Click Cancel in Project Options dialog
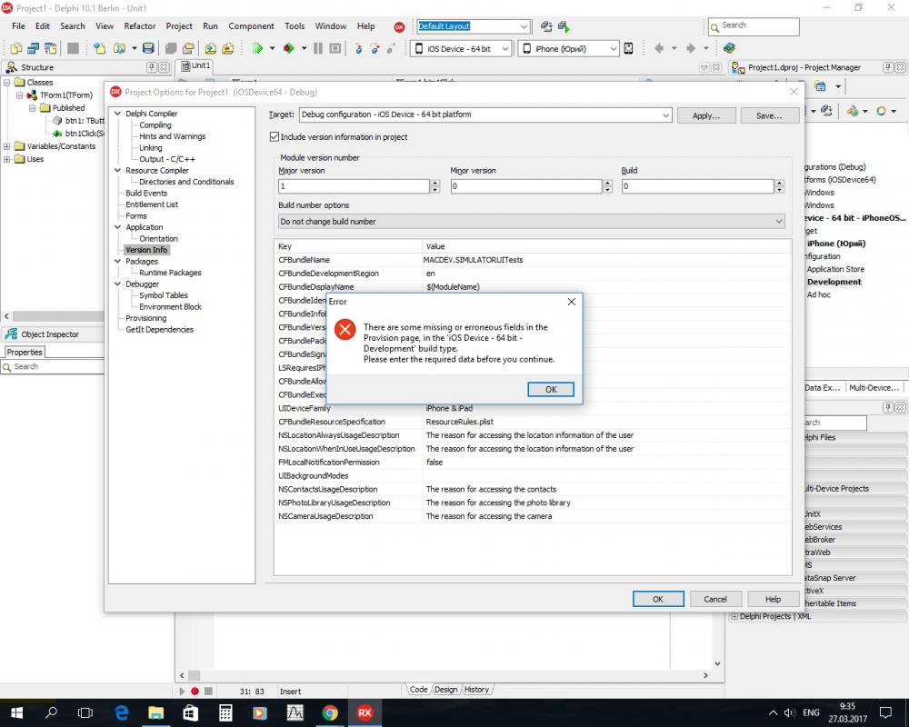The width and height of the screenshot is (909, 727). point(714,600)
